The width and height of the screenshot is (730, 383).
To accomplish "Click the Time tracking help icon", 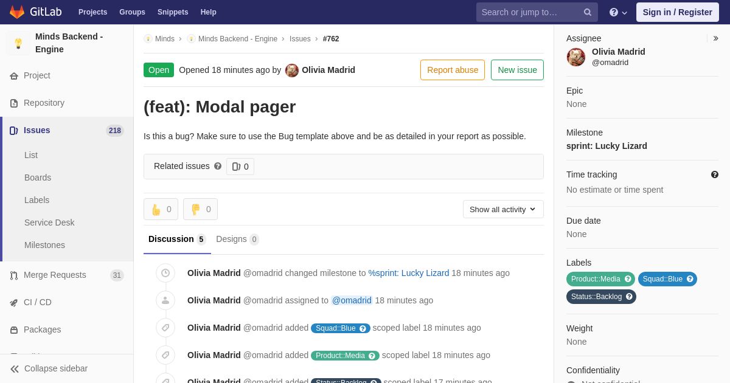I will 714,174.
